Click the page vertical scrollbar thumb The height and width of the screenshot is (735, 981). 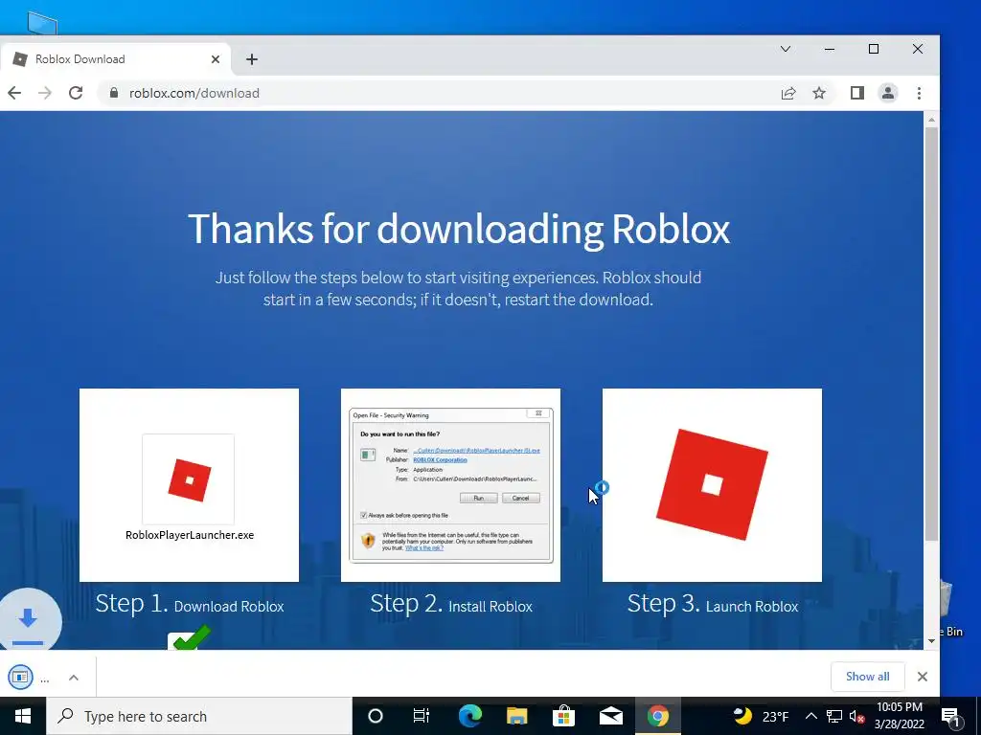tap(931, 334)
